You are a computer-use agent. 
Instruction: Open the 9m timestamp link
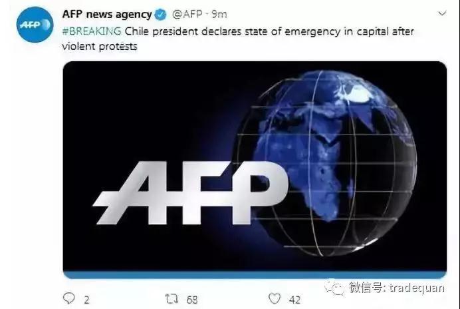[x=219, y=14]
